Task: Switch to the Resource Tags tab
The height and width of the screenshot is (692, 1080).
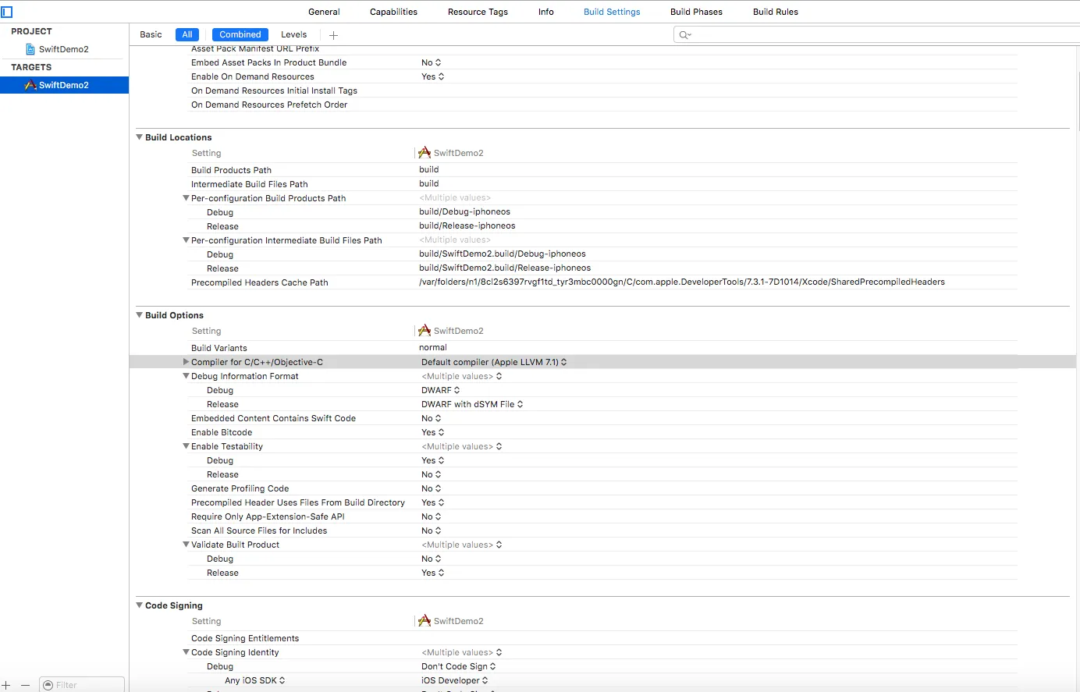Action: click(478, 12)
